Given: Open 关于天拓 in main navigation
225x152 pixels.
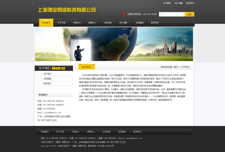Looking at the screenshot, I should click(x=61, y=22).
